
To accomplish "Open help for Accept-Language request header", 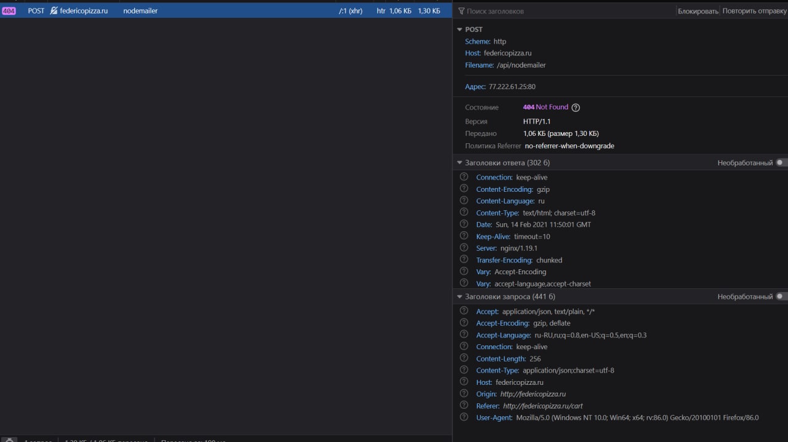I will click(x=464, y=334).
